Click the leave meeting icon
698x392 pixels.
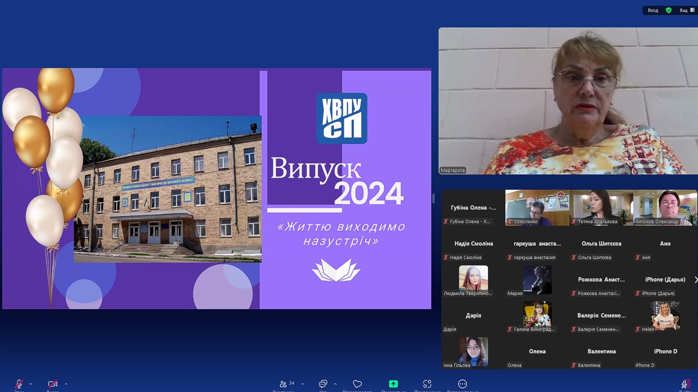[x=686, y=384]
